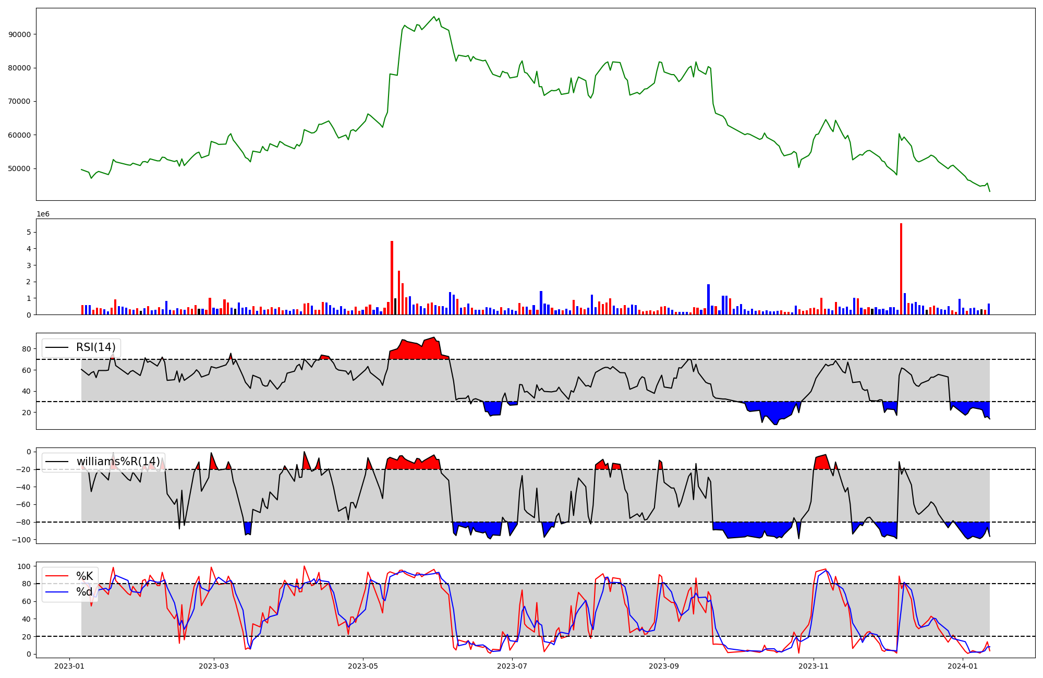Viewport: 1043px width, 678px height.
Task: Click the red %K legend line sample
Action: point(57,576)
